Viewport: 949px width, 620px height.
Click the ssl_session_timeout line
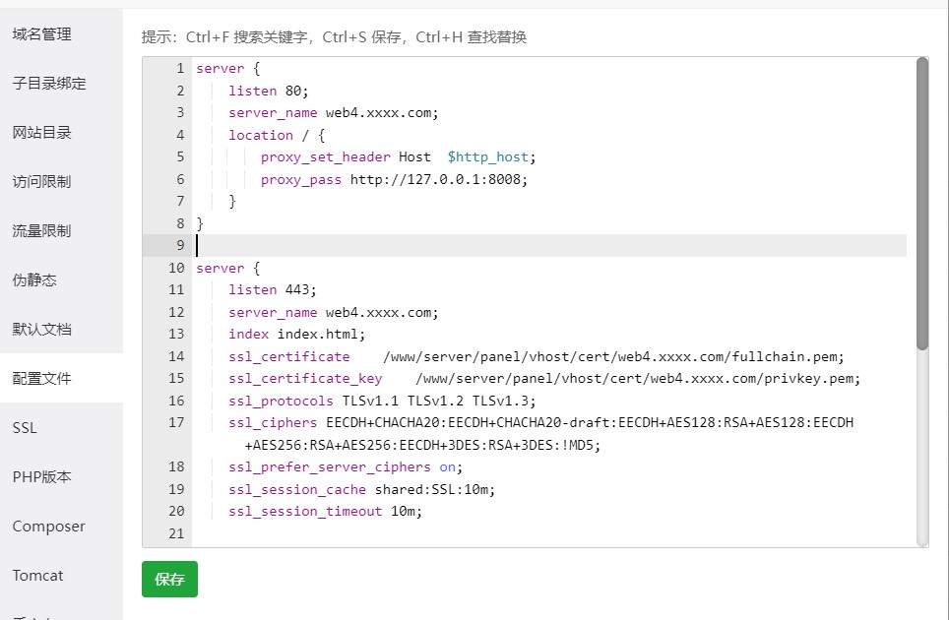(x=325, y=511)
